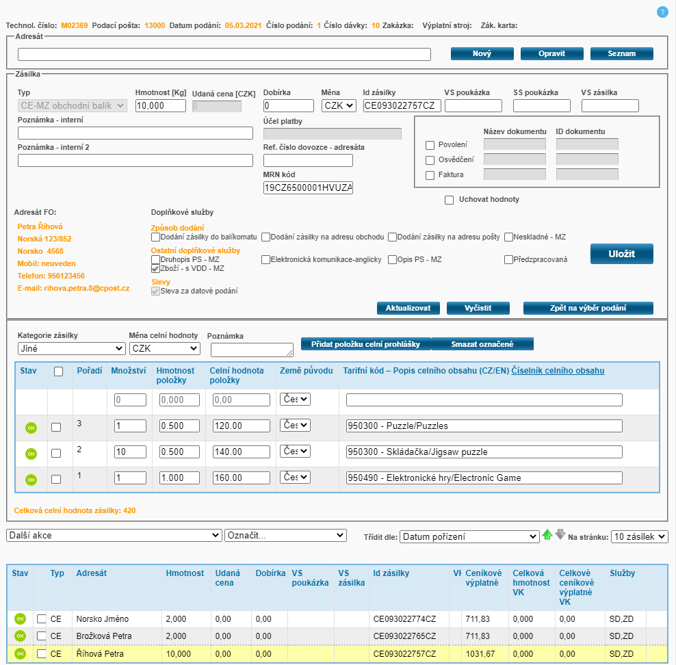Screen dimensions: 676x665
Task: Click the MRN kód input field
Action: click(308, 187)
